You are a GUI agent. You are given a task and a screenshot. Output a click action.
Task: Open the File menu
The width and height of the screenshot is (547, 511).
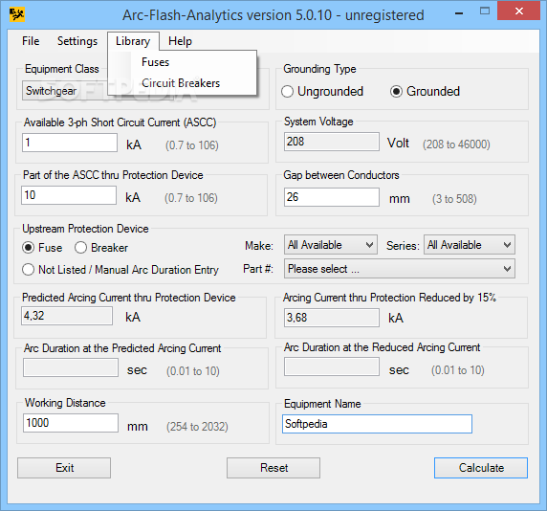coord(31,41)
